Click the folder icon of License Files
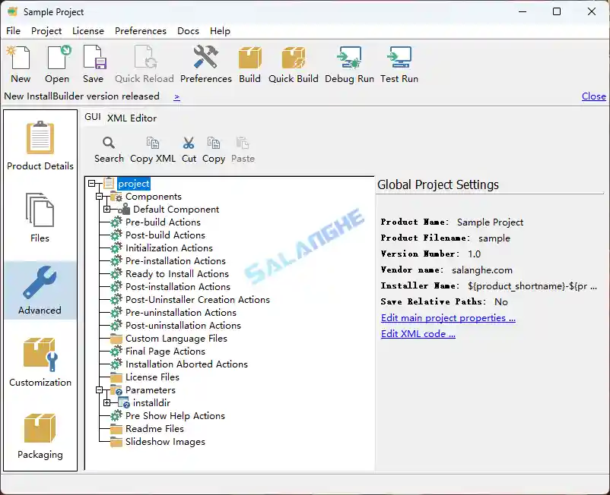The image size is (610, 495). click(116, 377)
